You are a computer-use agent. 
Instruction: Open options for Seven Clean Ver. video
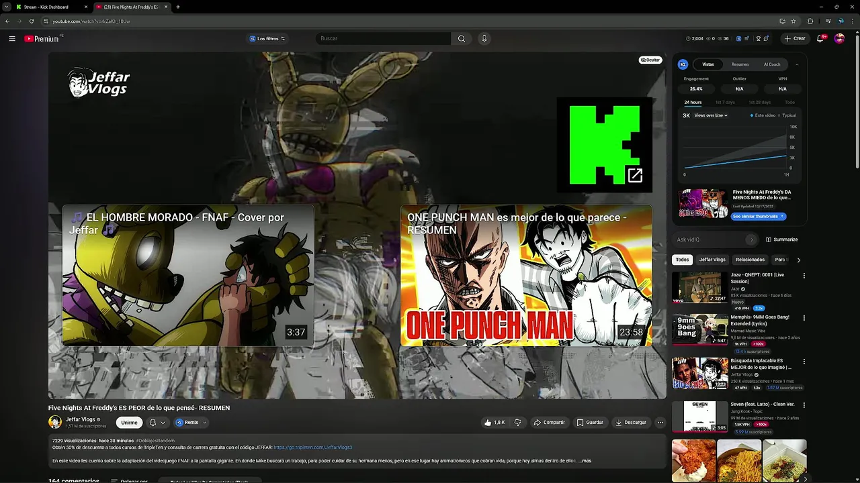[804, 405]
